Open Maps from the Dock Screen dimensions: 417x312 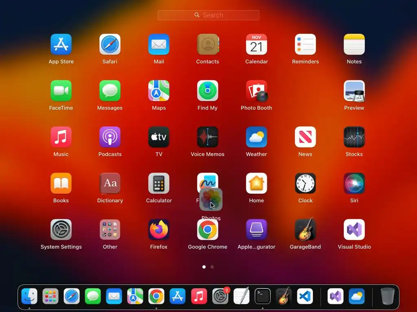click(135, 296)
